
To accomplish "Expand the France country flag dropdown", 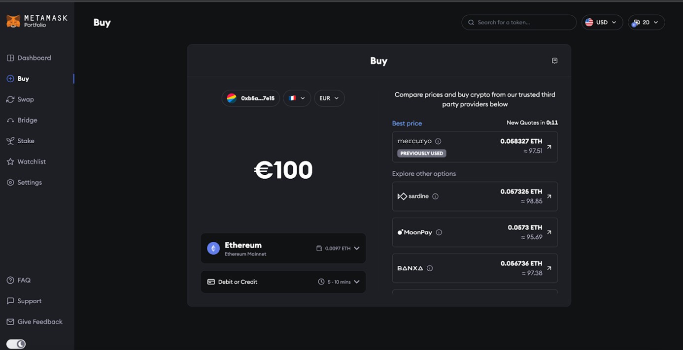I will point(297,98).
